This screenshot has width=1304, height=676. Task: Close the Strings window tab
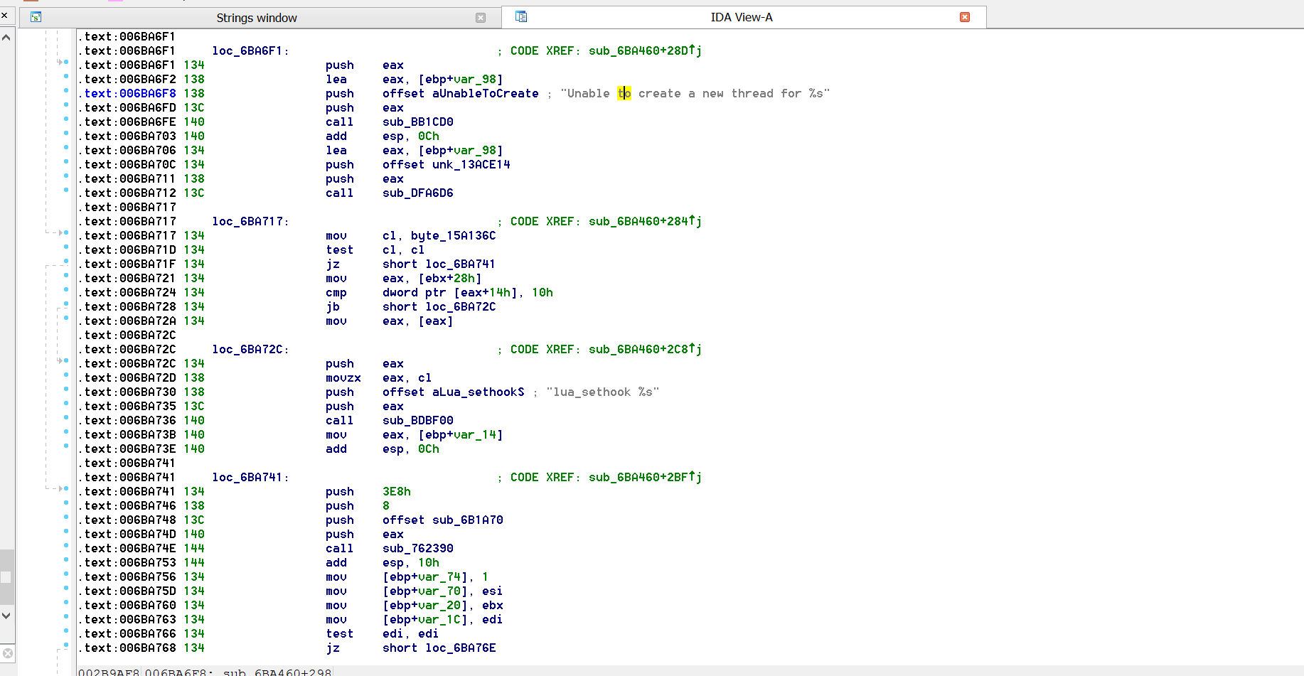point(481,18)
